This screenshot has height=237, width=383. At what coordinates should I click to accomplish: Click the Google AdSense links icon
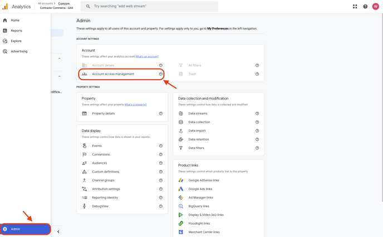coord(181,180)
